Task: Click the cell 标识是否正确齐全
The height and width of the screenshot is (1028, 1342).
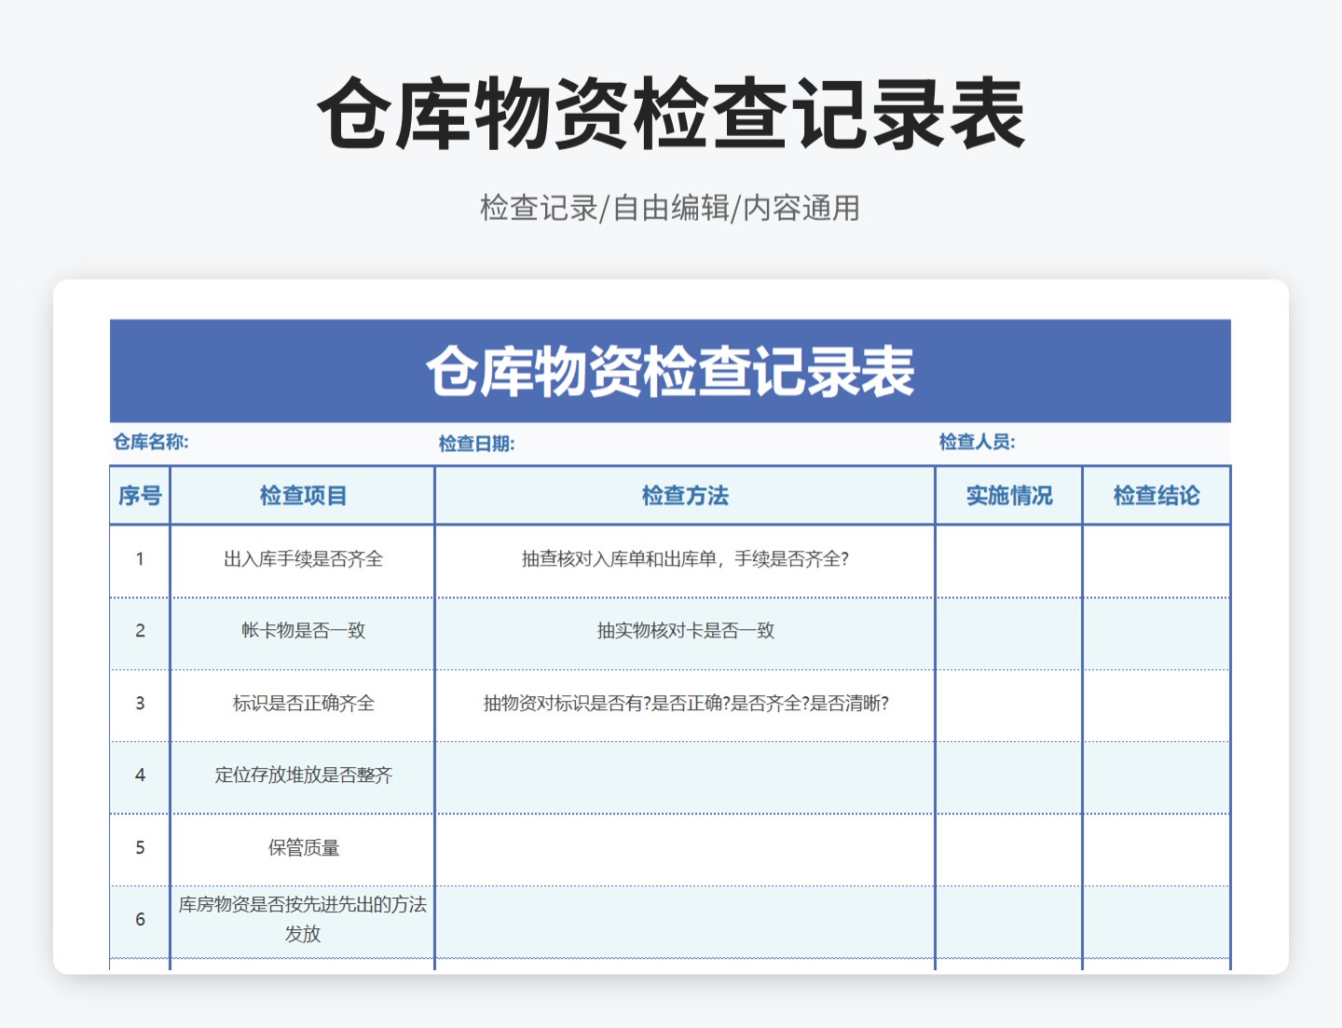Action: (x=302, y=704)
